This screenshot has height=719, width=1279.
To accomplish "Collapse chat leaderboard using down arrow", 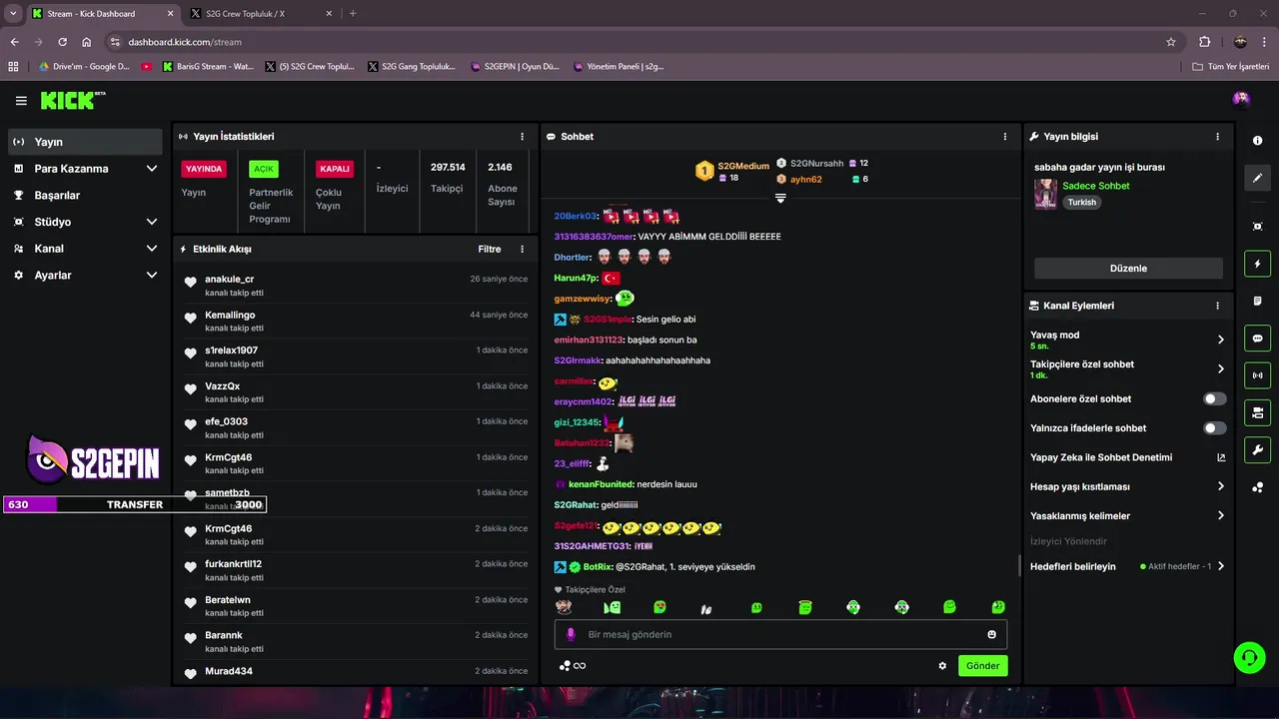I will pos(780,198).
